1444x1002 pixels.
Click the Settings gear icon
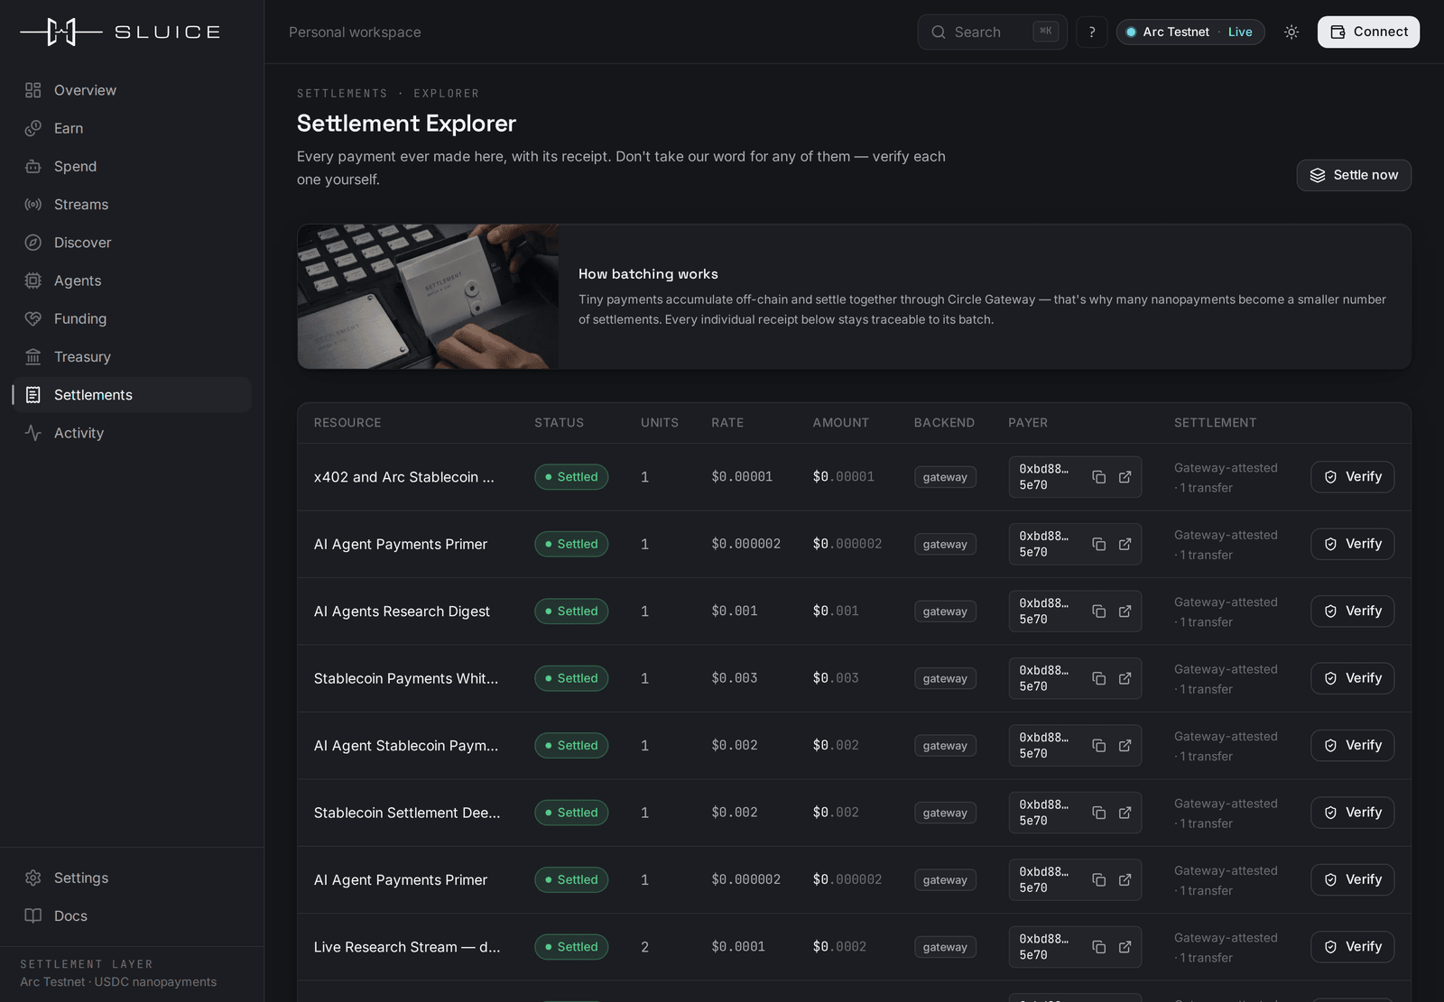[x=33, y=878]
